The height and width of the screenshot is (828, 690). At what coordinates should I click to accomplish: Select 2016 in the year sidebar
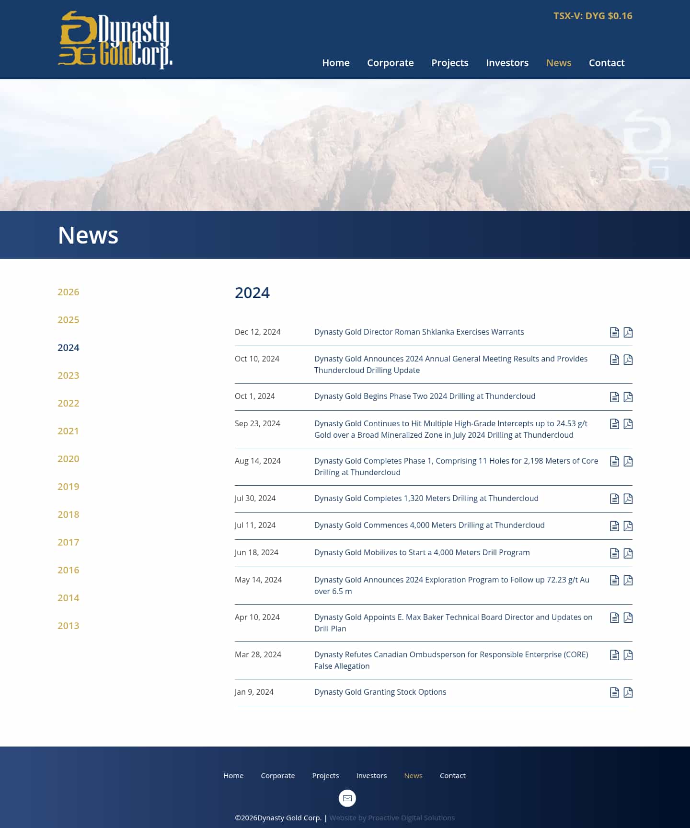coord(69,570)
